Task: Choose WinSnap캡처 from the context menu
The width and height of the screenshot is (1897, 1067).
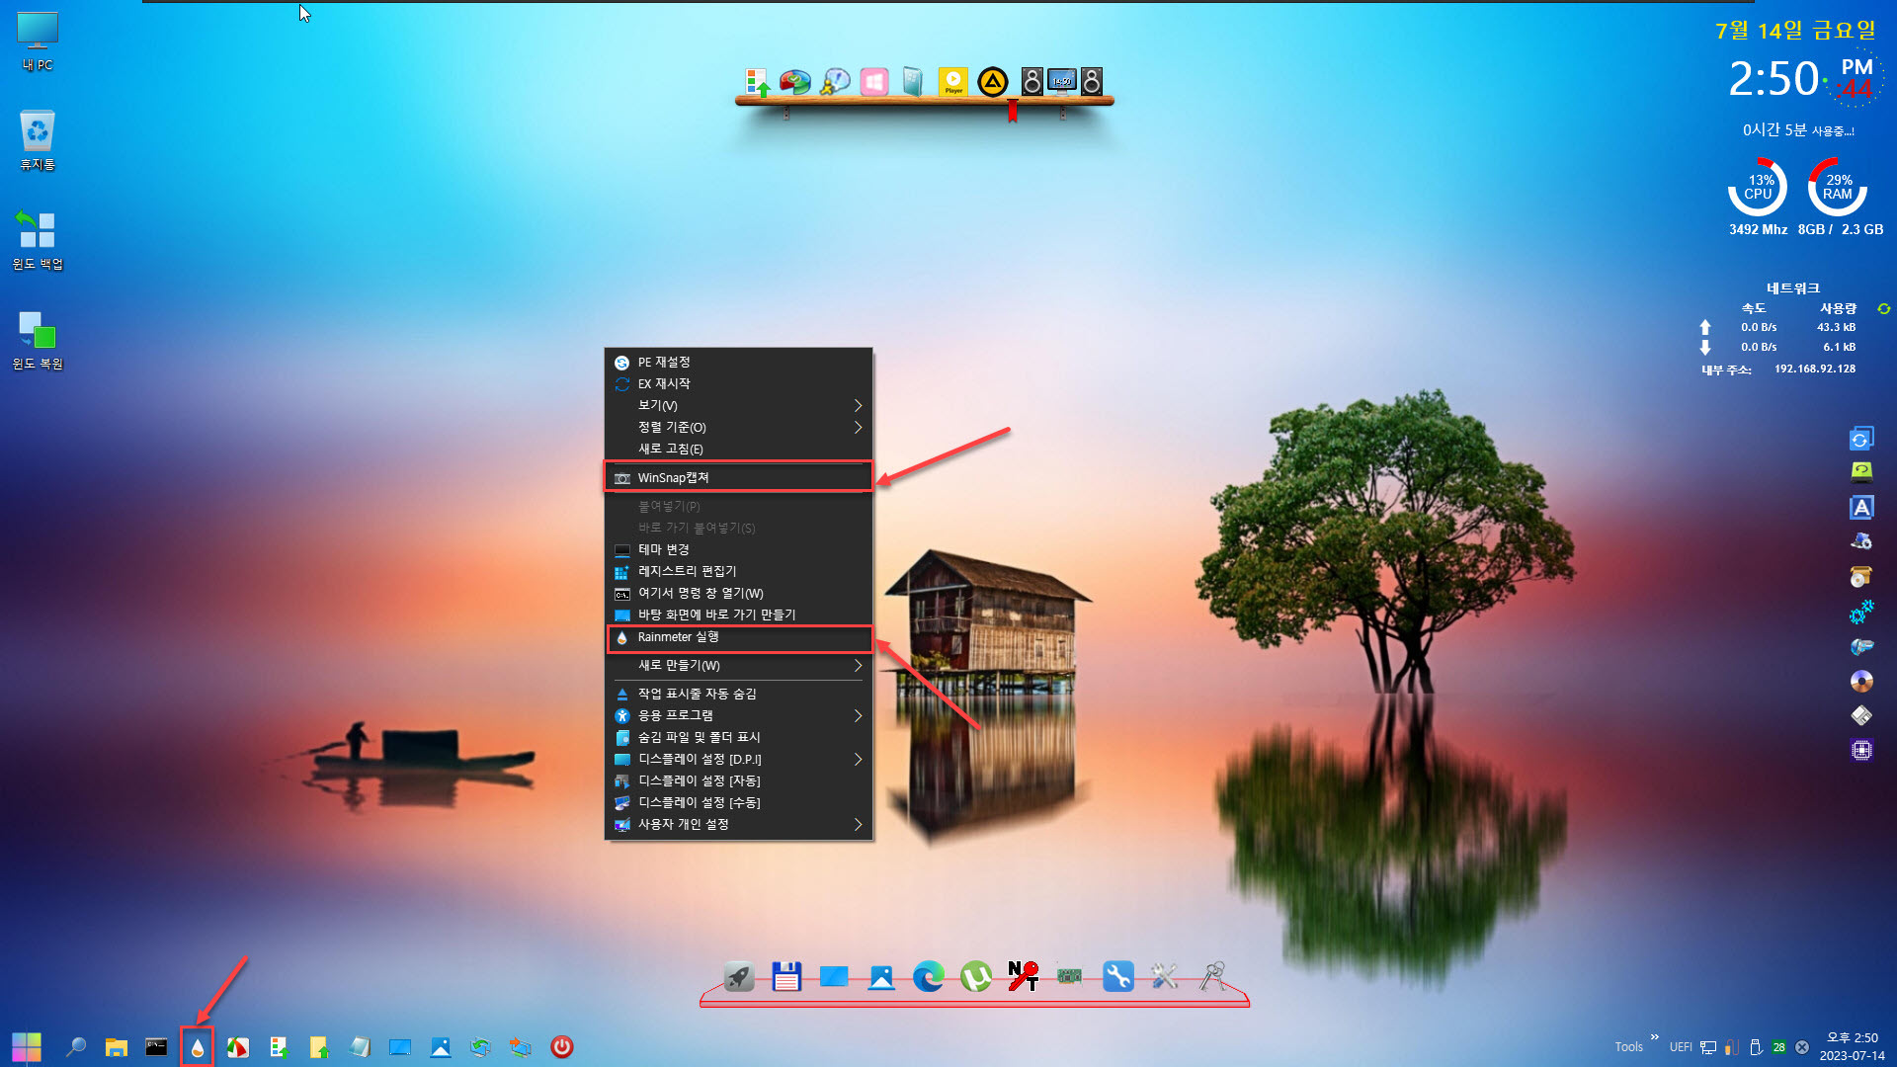Action: pos(738,478)
